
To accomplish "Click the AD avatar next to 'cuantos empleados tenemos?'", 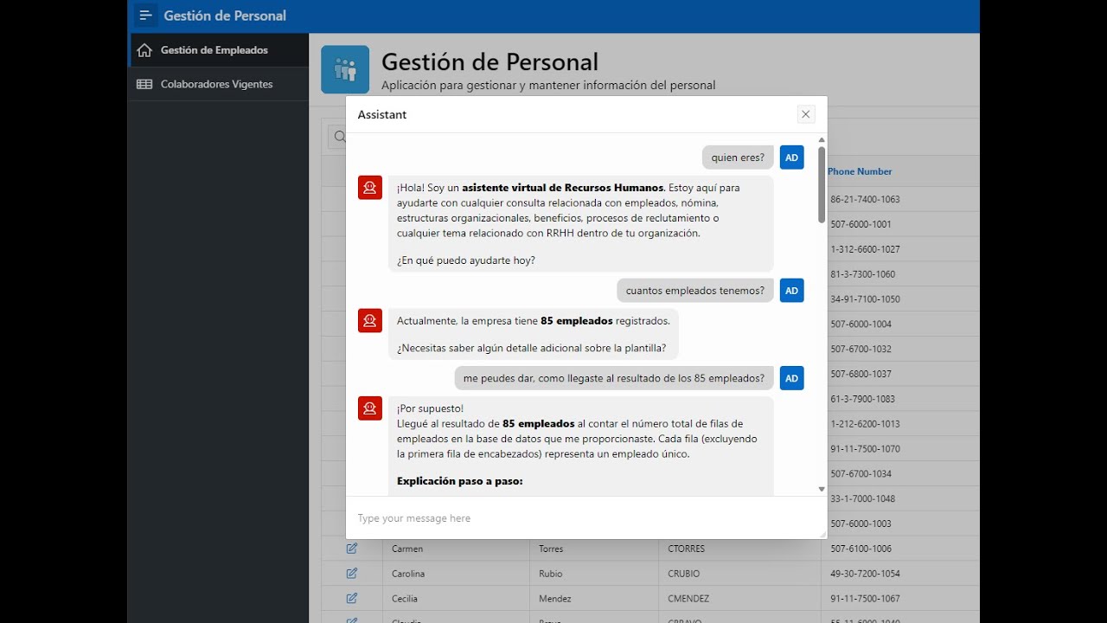I will pos(792,291).
